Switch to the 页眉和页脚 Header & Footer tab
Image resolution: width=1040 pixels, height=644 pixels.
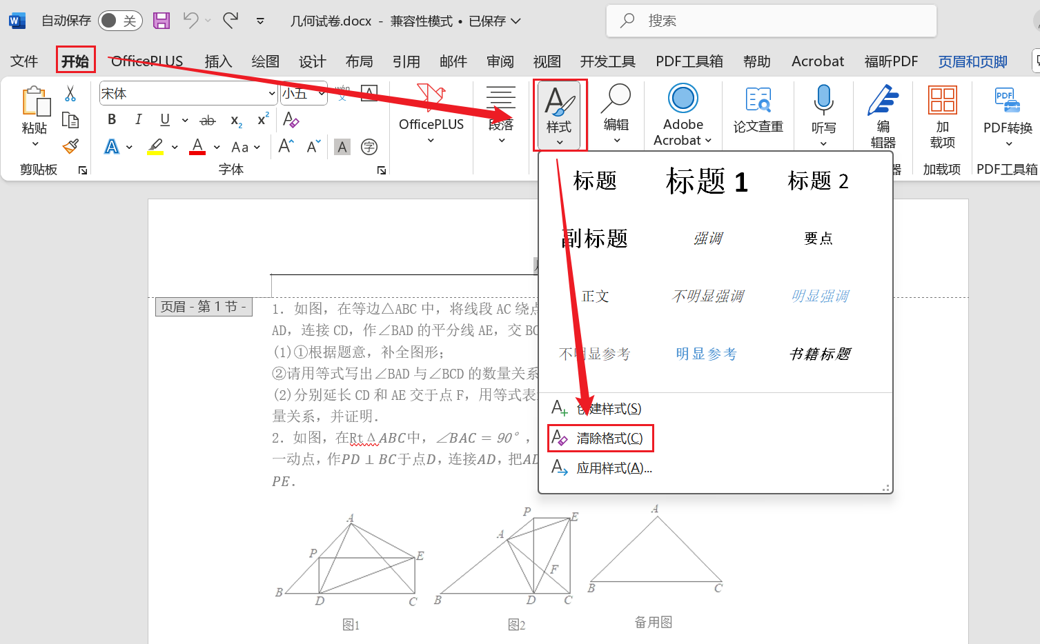tap(972, 61)
